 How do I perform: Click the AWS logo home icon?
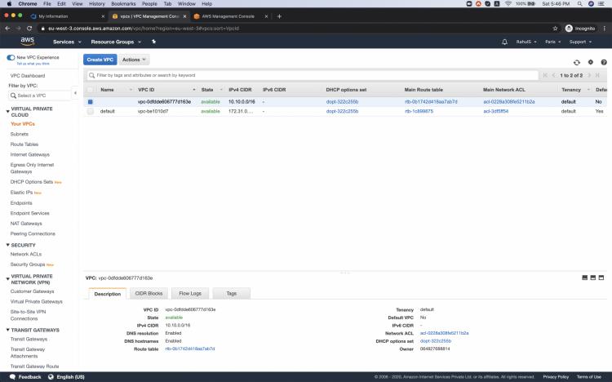click(27, 42)
